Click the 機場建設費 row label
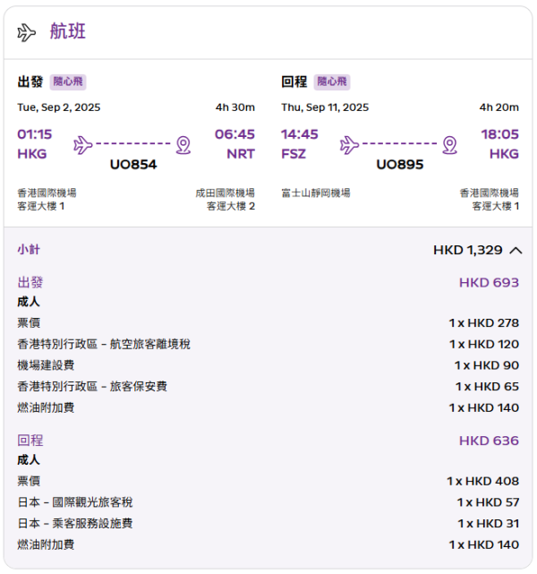This screenshot has width=537, height=574. 46,365
